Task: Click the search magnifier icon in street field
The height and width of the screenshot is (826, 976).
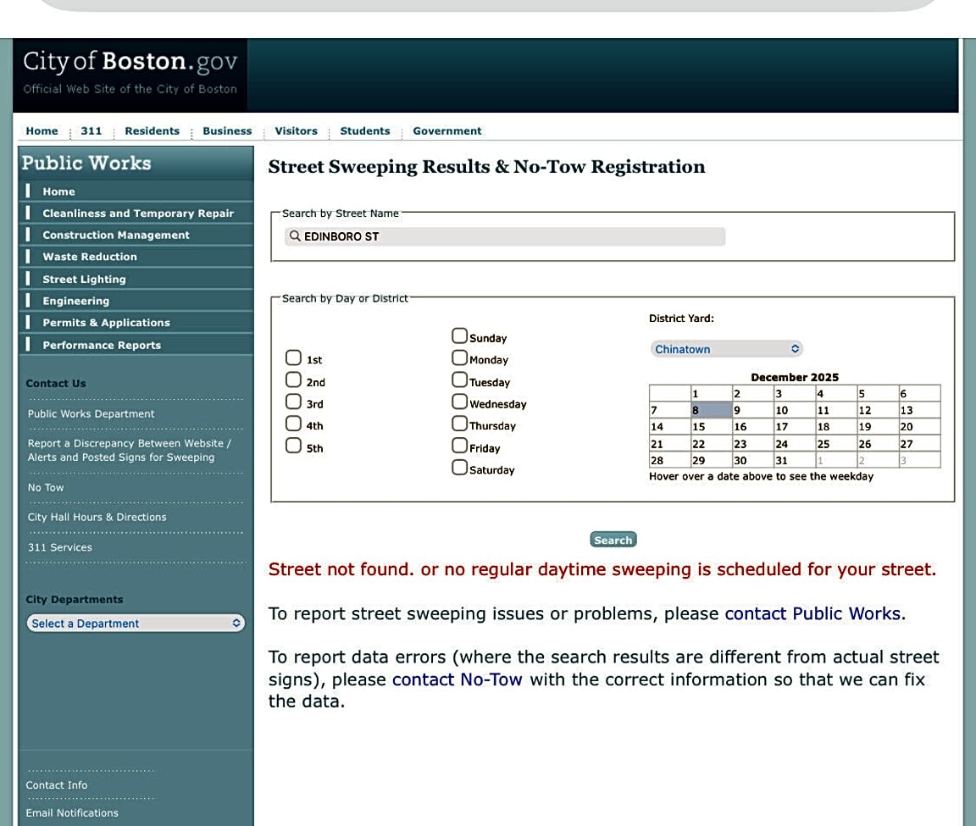Action: pyautogui.click(x=295, y=236)
